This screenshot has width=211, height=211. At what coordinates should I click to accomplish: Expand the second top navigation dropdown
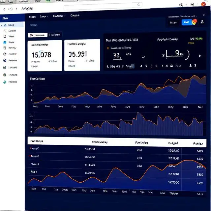pyautogui.click(x=44, y=16)
